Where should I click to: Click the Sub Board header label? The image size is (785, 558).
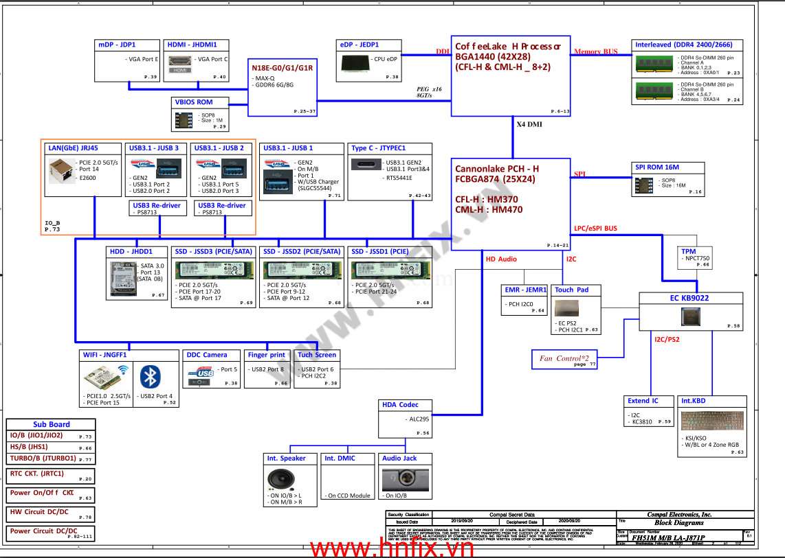(x=52, y=424)
